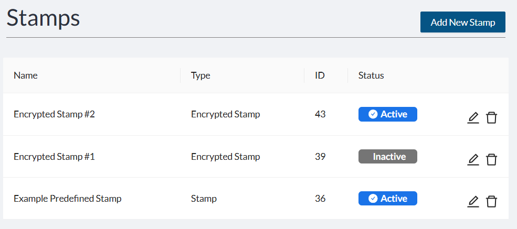Edit Encrypted Stamp #2 with pencil icon
The width and height of the screenshot is (517, 229).
tap(473, 118)
